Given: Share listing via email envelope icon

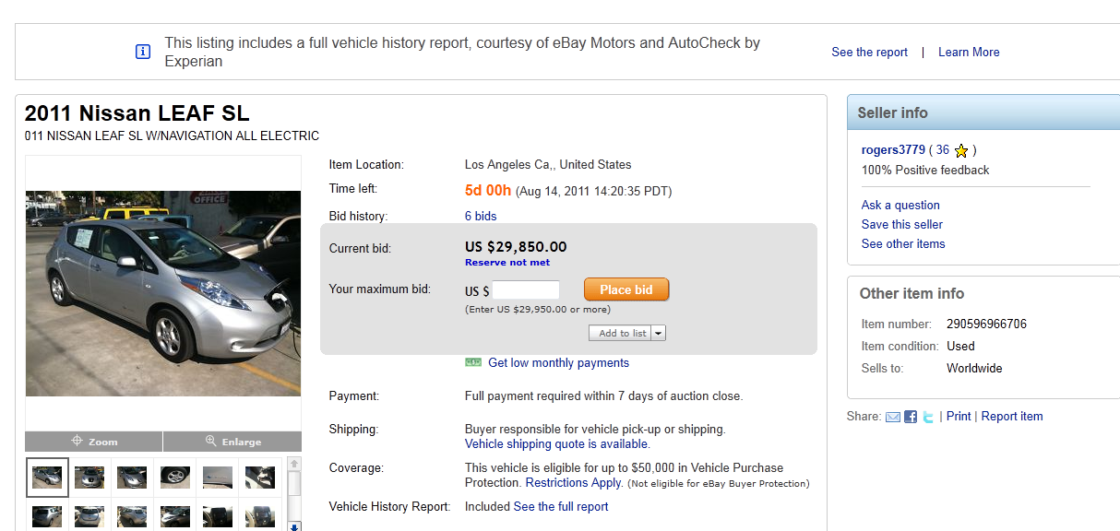Looking at the screenshot, I should coord(892,417).
